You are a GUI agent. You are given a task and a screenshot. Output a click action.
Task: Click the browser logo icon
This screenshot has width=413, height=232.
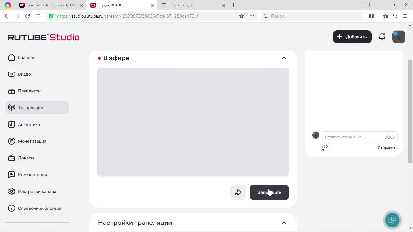point(7,5)
